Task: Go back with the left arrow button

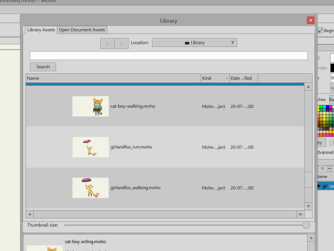Action: click(107, 44)
